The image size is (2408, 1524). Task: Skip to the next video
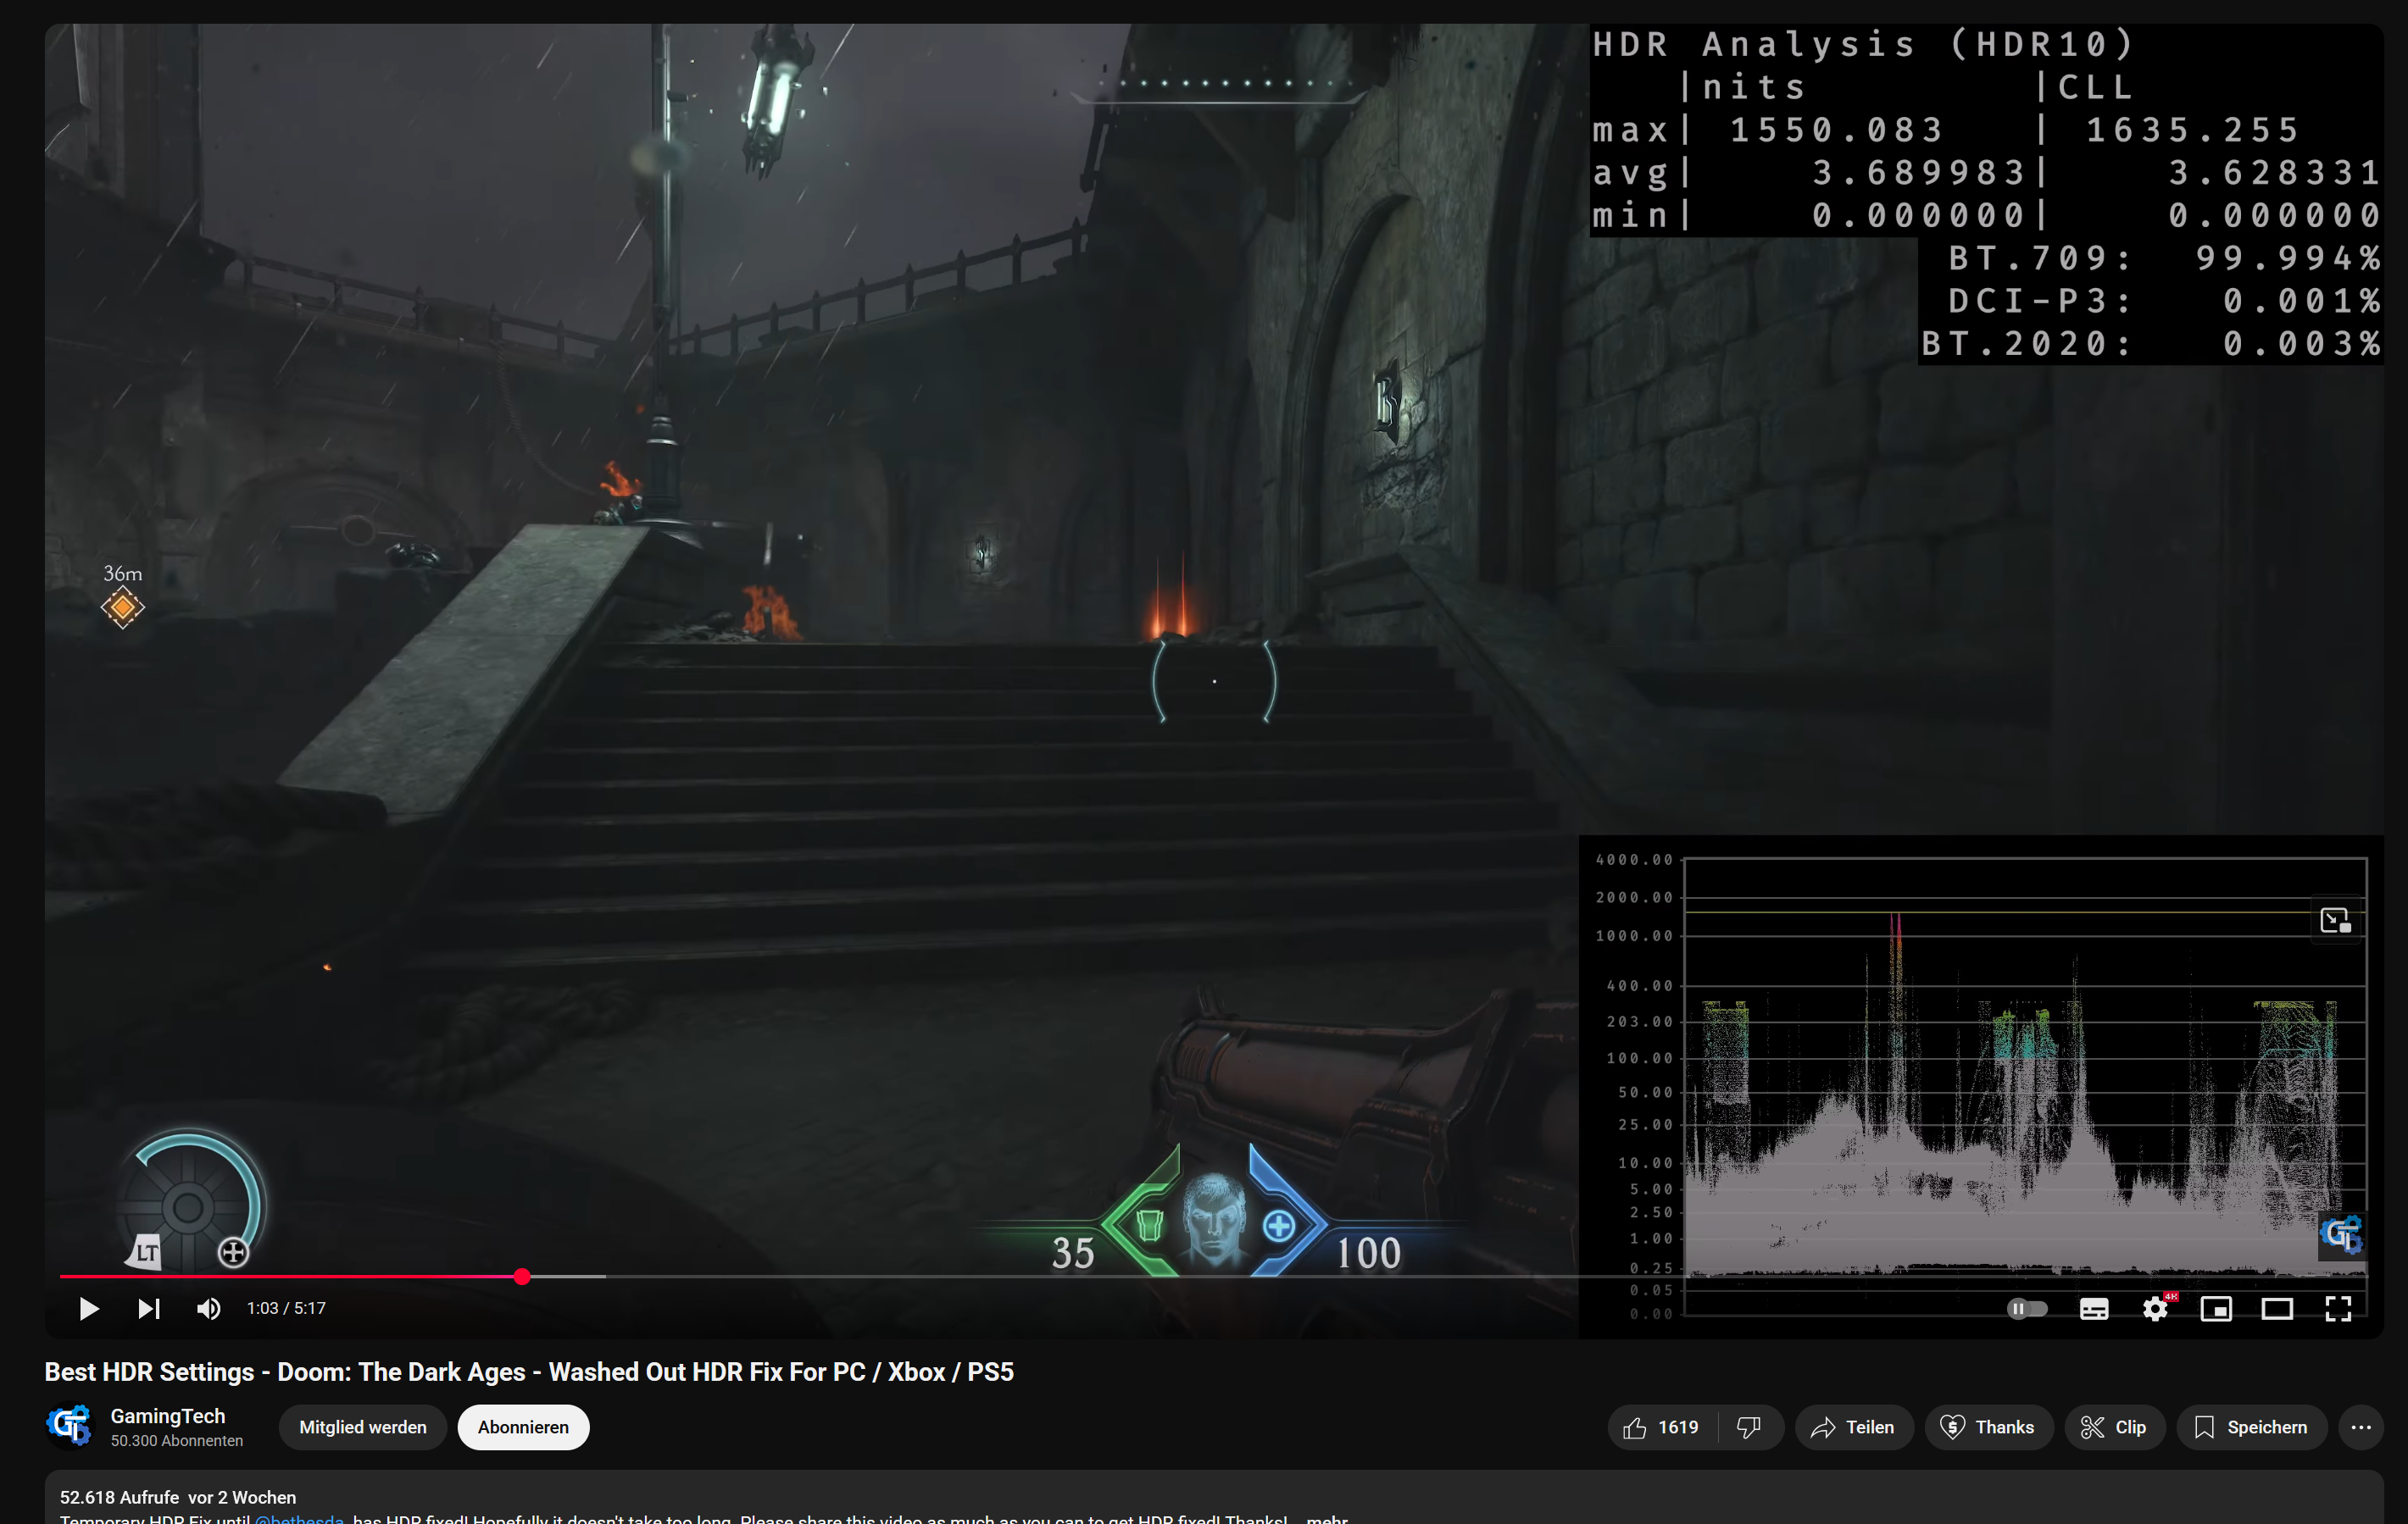coord(148,1308)
